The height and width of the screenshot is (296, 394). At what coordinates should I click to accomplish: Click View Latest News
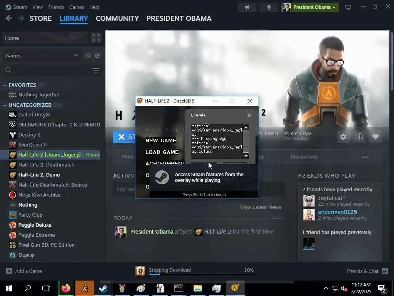260,207
